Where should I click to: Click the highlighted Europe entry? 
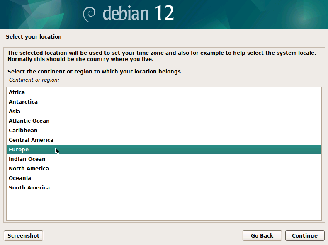click(19, 149)
